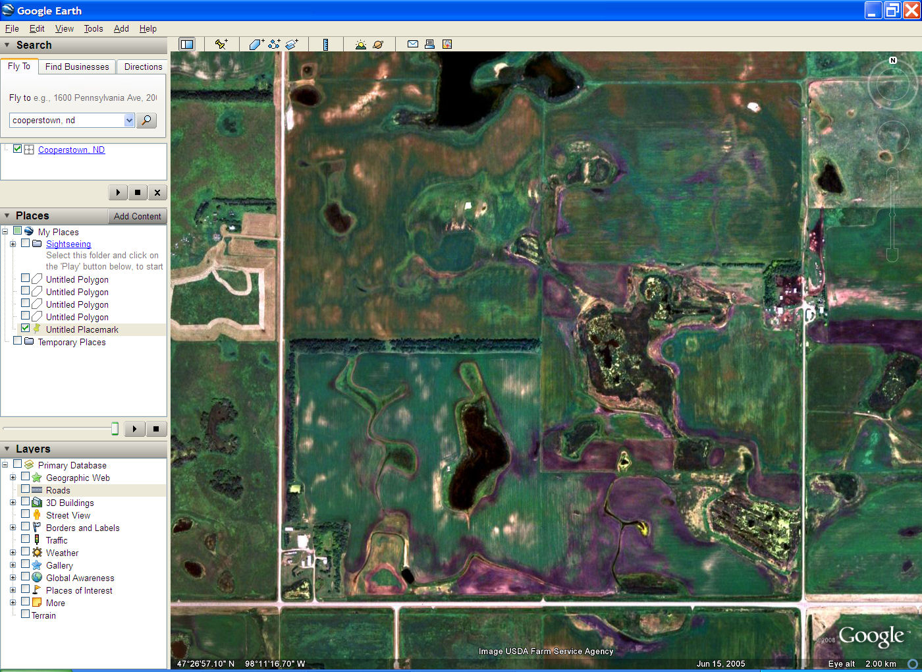Add a polygon with the toolbar tool
The width and height of the screenshot is (922, 672).
256,44
